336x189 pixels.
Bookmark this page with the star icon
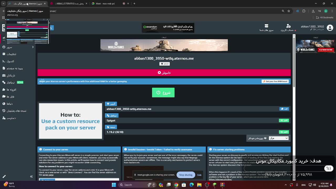[x=289, y=11]
